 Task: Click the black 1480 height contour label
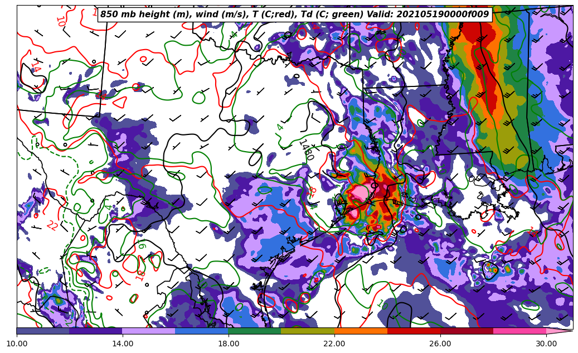pos(306,149)
